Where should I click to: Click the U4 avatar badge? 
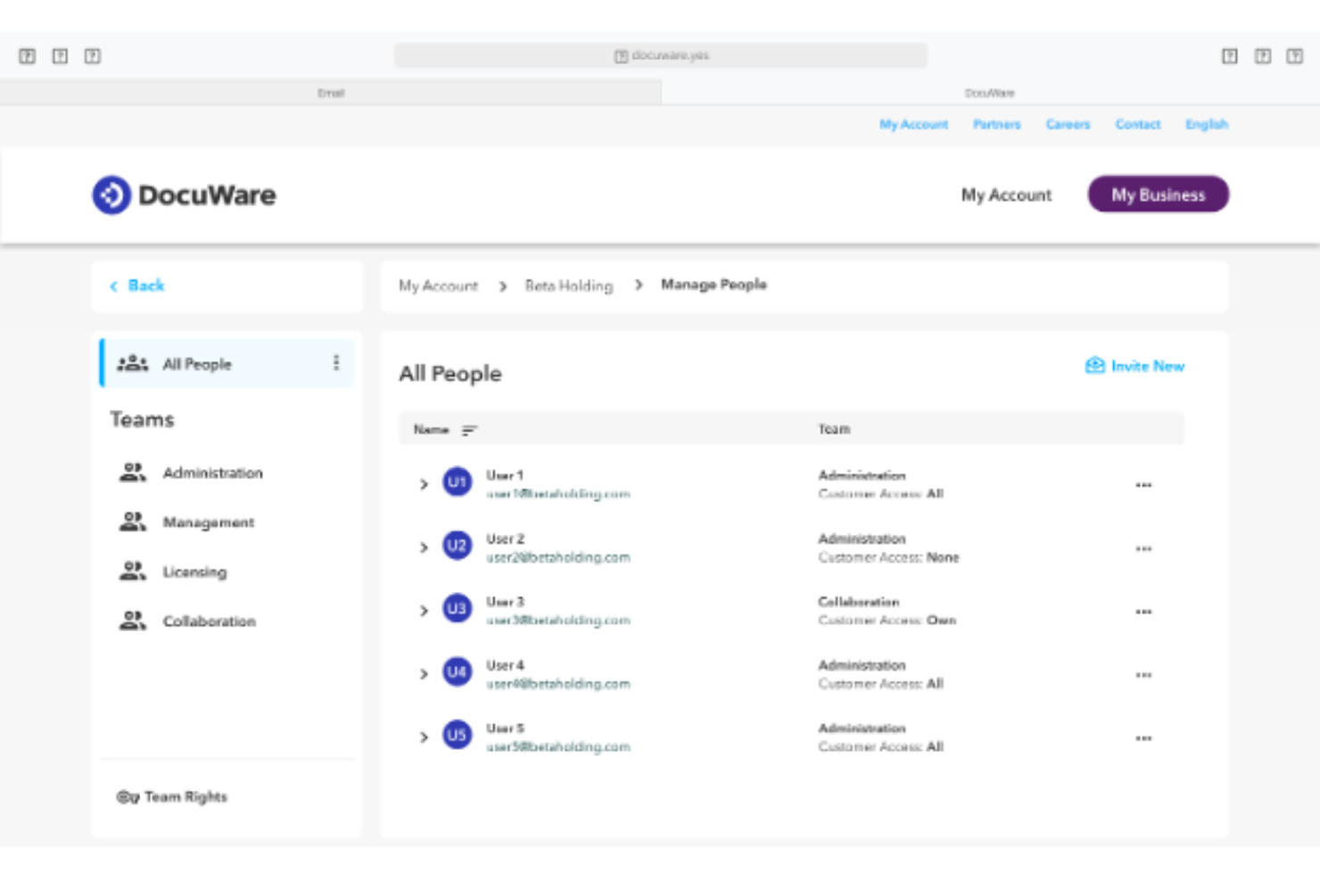(458, 672)
